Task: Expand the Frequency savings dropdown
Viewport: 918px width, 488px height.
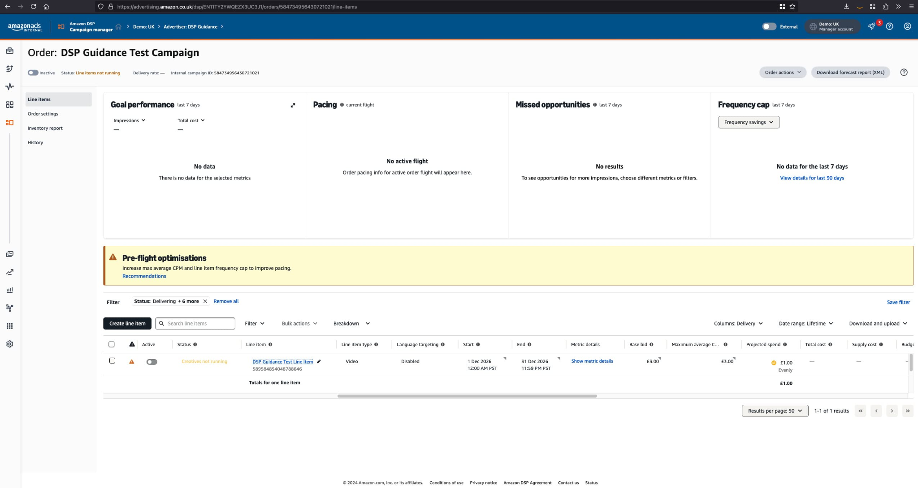Action: click(749, 122)
